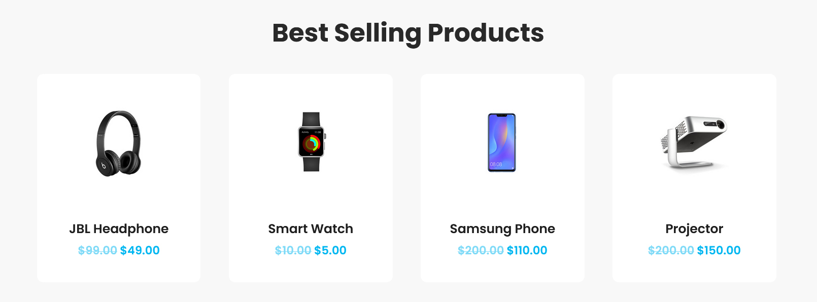817x302 pixels.
Task: Open the smart watch product image
Action: click(x=311, y=142)
